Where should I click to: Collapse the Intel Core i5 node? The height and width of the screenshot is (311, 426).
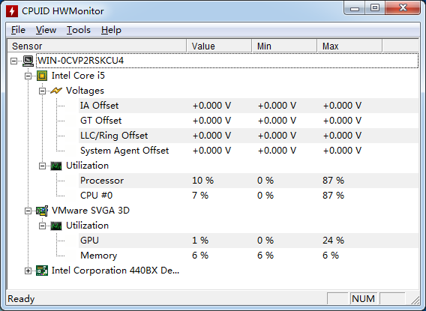(x=28, y=76)
